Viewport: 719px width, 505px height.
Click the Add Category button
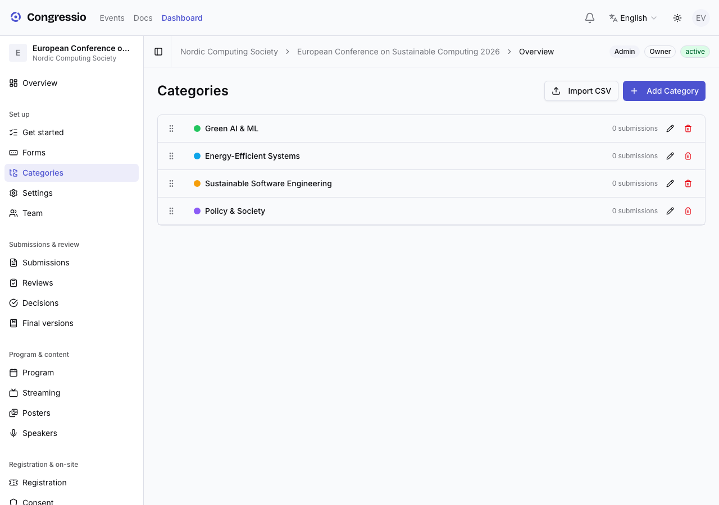coord(664,91)
